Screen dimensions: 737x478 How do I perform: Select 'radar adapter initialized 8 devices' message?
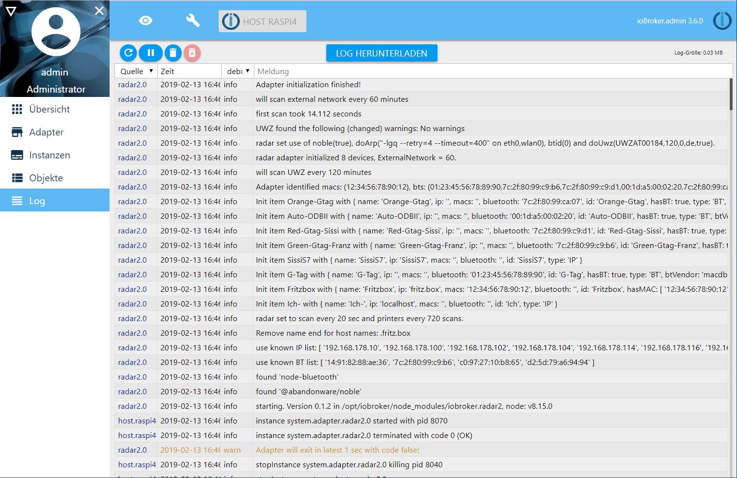click(356, 158)
